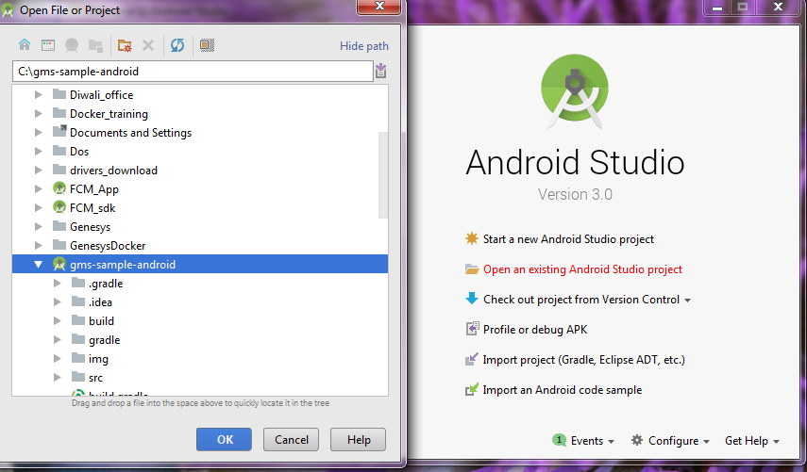The width and height of the screenshot is (807, 472).
Task: Click the New Folder icon
Action: coord(124,45)
